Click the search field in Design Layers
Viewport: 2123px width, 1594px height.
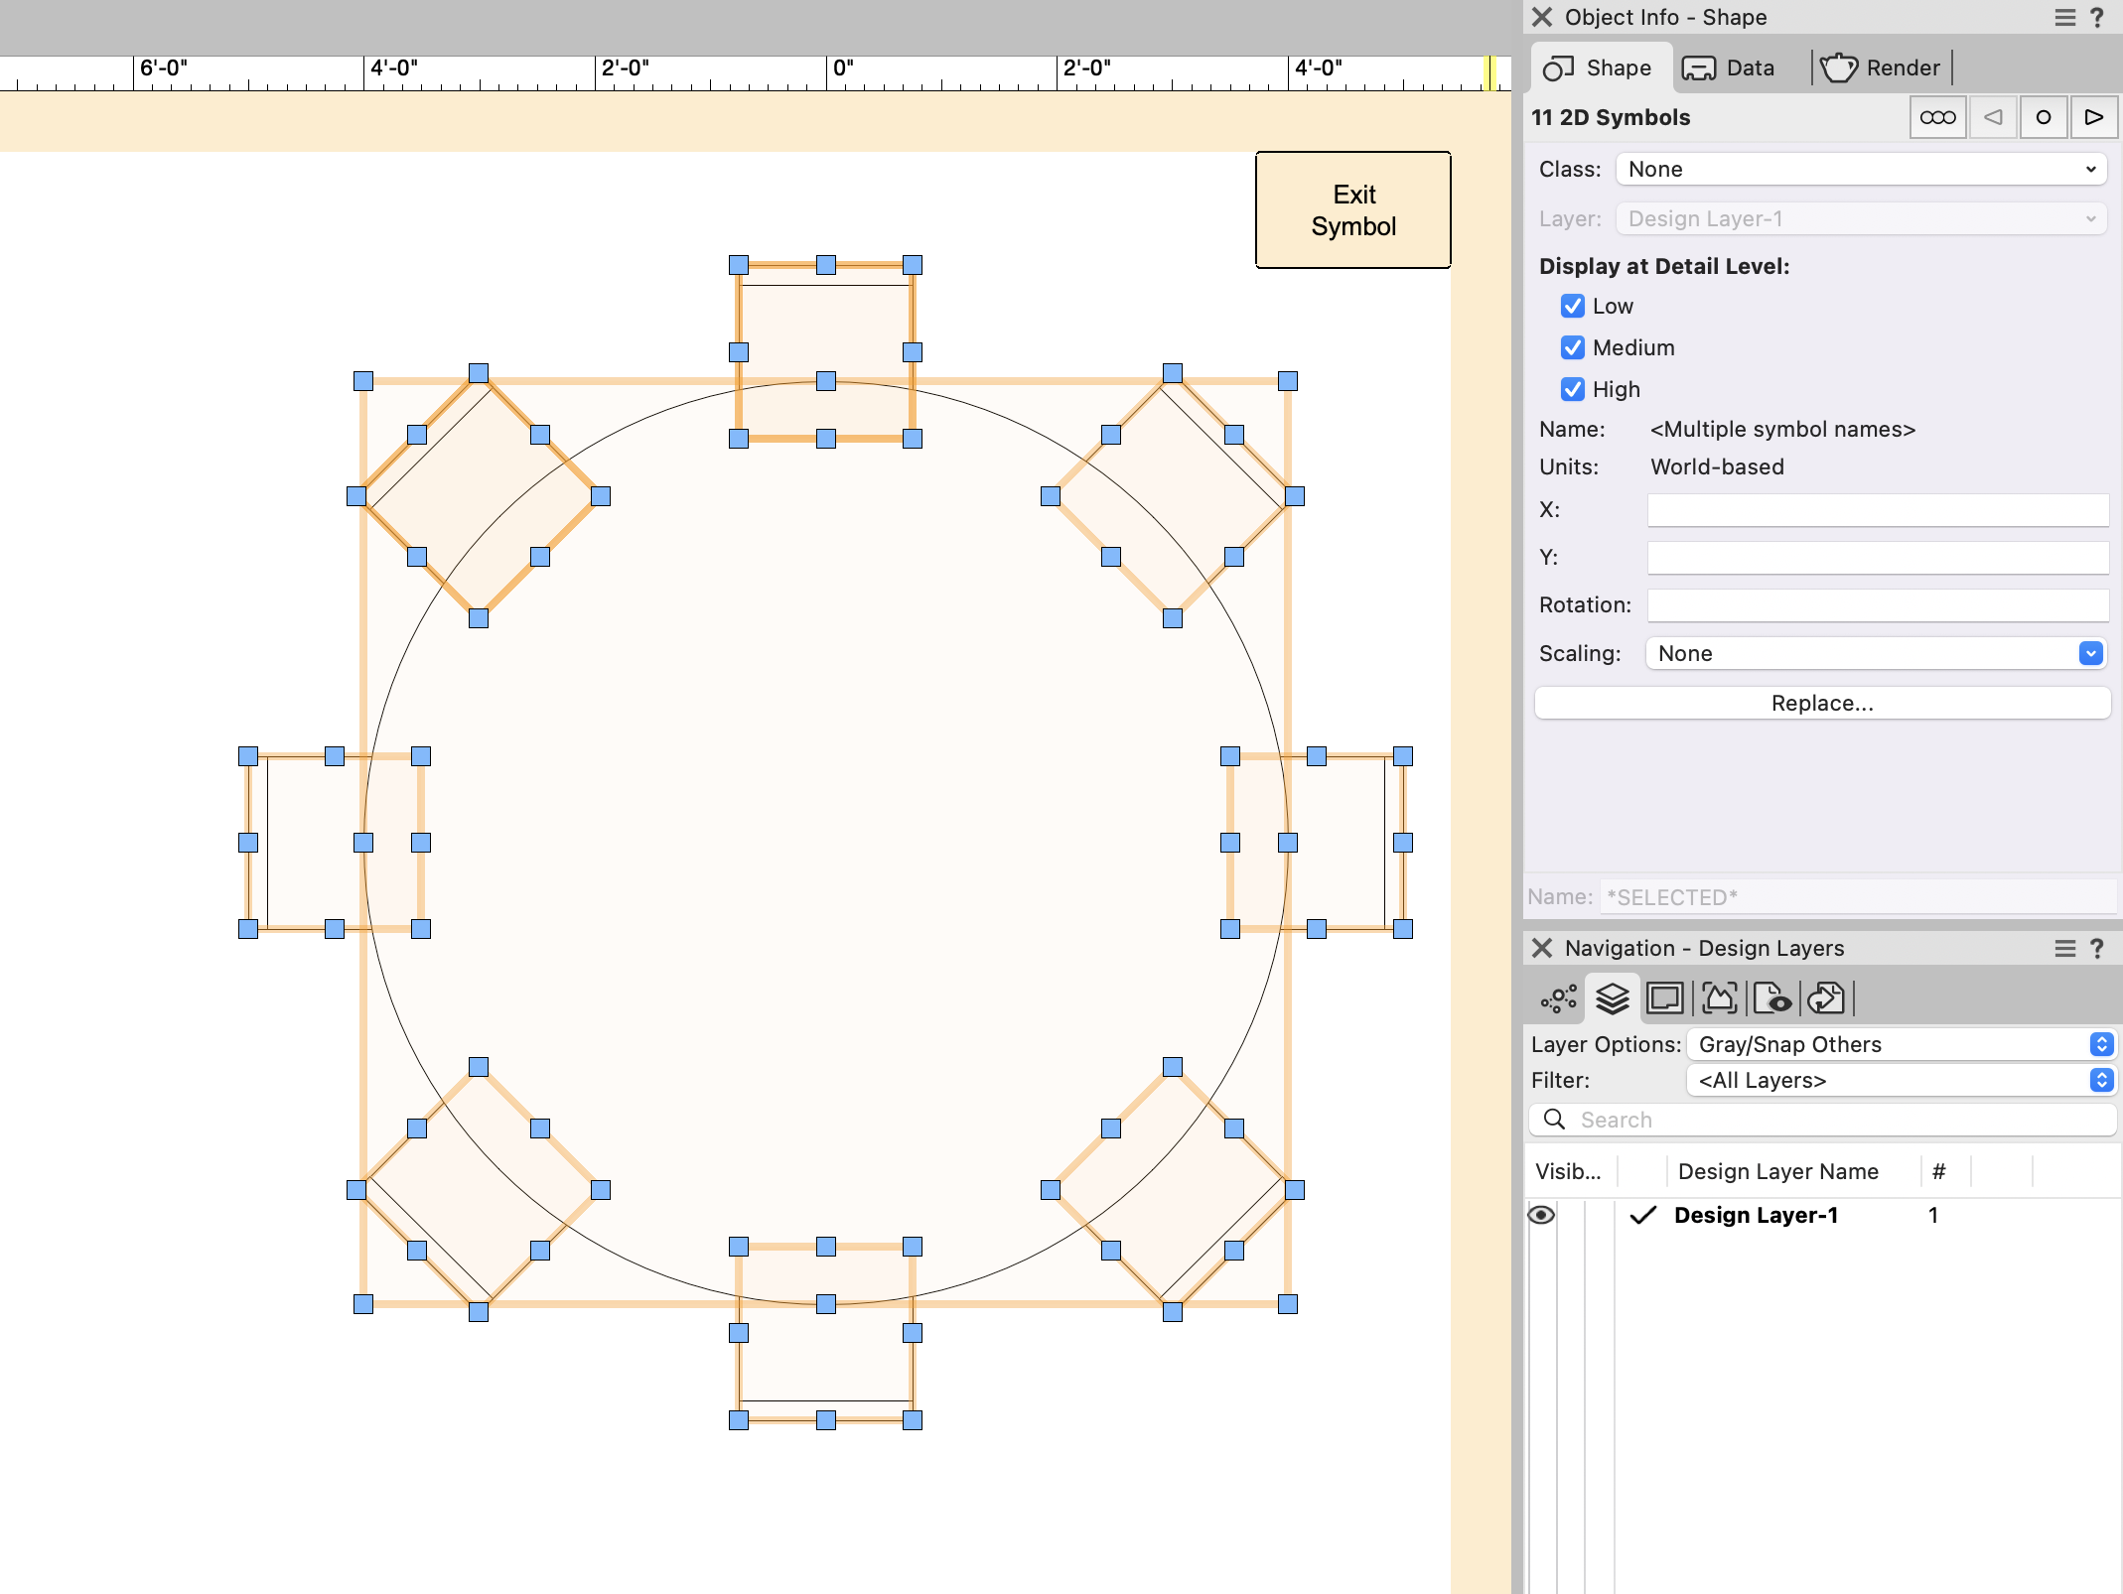point(1822,1120)
